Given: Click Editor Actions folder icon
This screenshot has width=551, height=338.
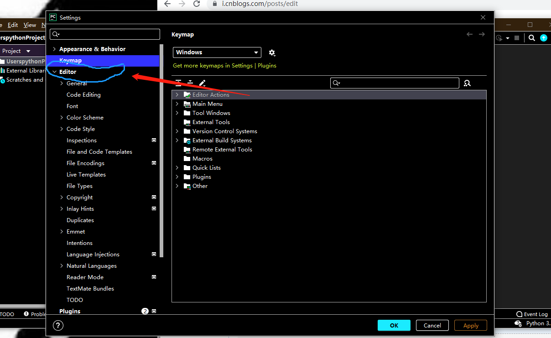Looking at the screenshot, I should pos(187,95).
